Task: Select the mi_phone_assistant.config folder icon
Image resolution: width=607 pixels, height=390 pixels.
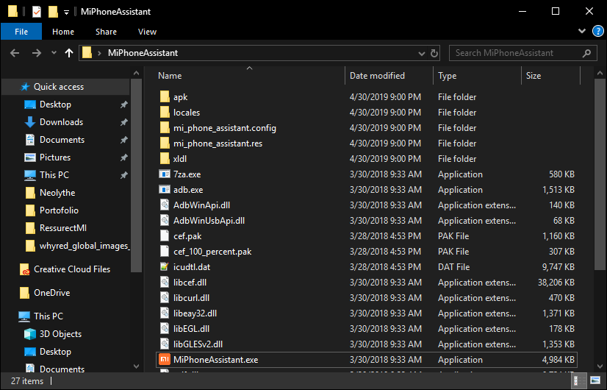Action: (x=165, y=128)
